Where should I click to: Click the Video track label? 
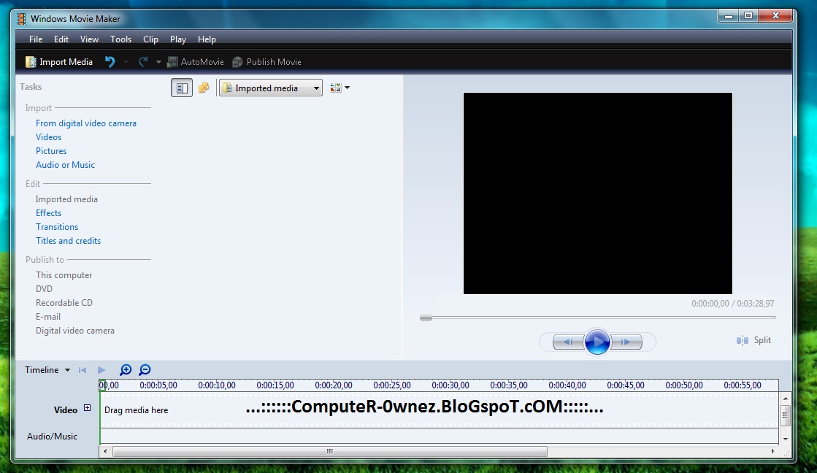pyautogui.click(x=66, y=410)
